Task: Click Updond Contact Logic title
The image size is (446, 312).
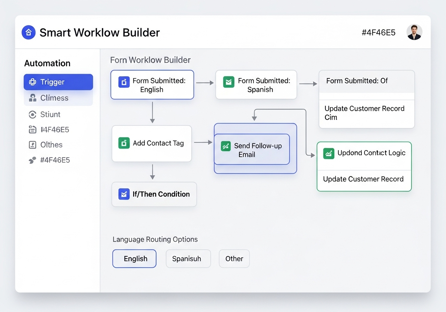Action: [371, 153]
